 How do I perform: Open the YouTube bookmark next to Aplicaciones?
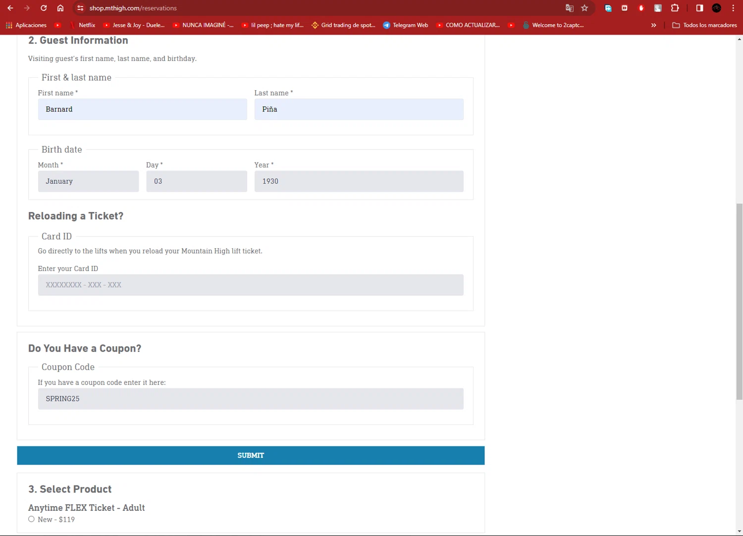click(58, 25)
